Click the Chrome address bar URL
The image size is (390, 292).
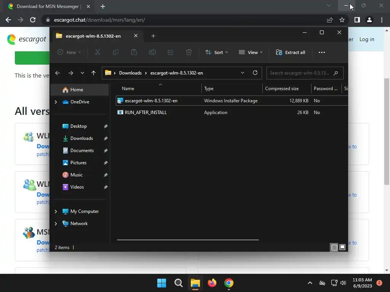(99, 20)
